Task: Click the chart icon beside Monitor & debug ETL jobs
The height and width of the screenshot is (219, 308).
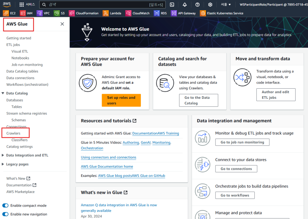Action: tap(202, 138)
